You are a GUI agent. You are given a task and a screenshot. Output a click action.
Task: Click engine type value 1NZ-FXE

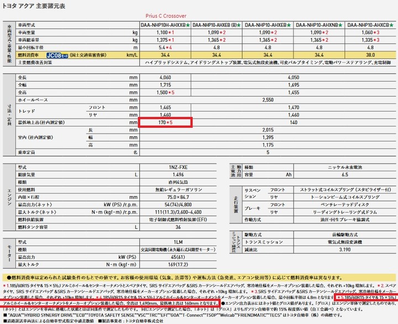tap(178, 167)
